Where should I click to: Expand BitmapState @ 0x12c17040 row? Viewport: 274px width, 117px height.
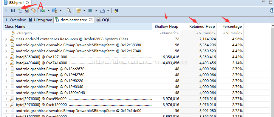pos(6,51)
